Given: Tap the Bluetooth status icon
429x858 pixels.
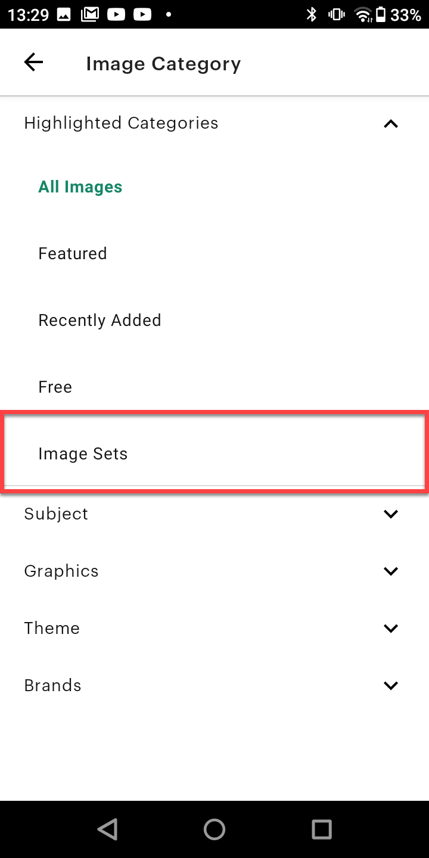Looking at the screenshot, I should coord(312,13).
